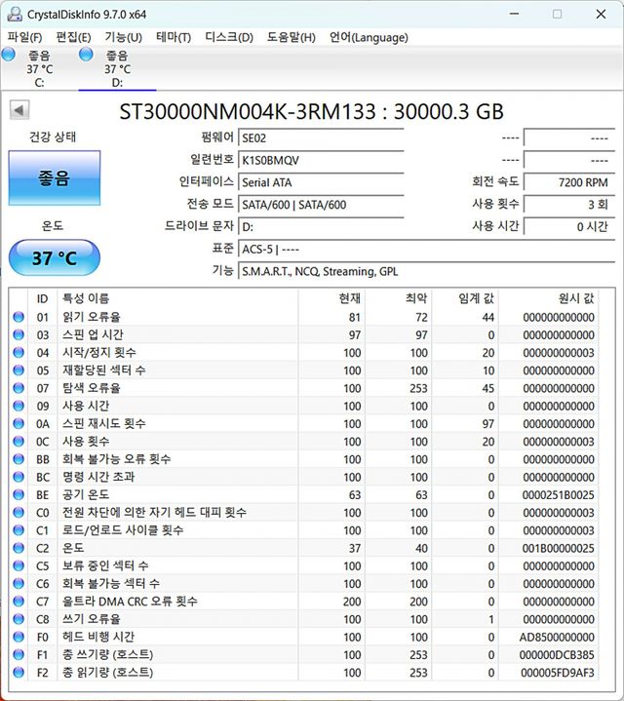Click status dot for 01 읽기 오류율
This screenshot has height=701, width=624.
19,317
